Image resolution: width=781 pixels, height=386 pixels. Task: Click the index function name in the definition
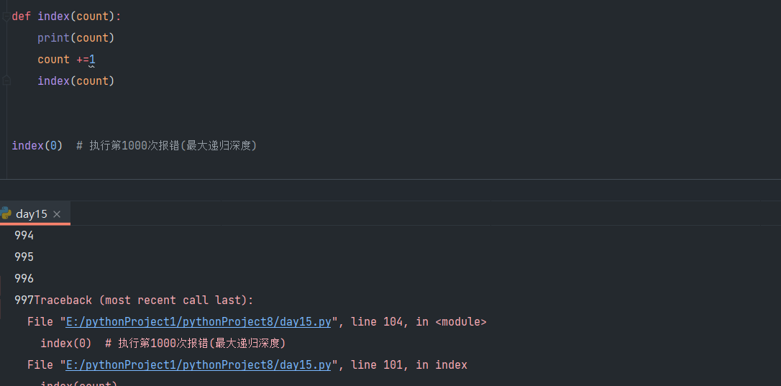[53, 16]
